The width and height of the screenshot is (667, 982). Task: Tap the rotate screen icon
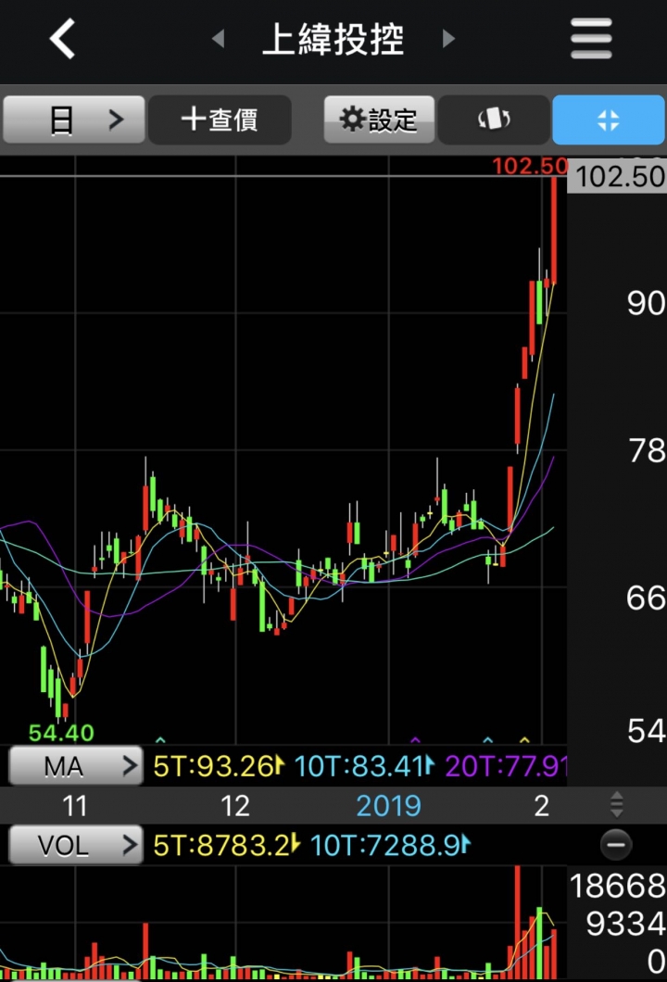[494, 120]
